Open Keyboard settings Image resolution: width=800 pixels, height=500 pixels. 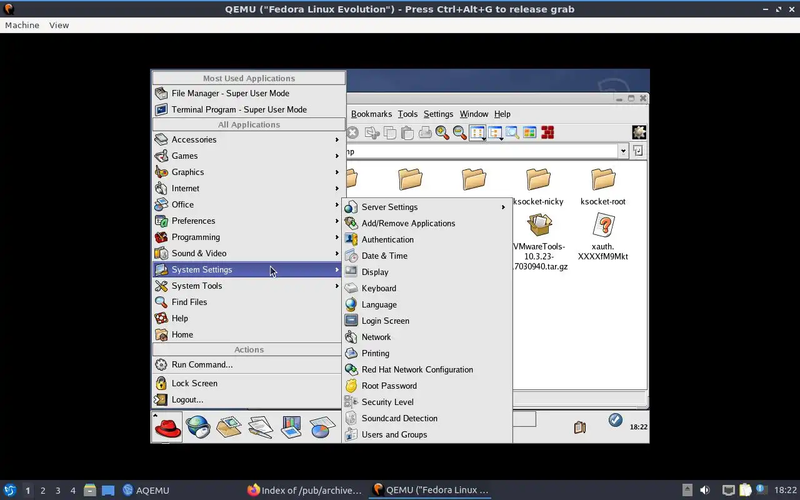point(427,288)
